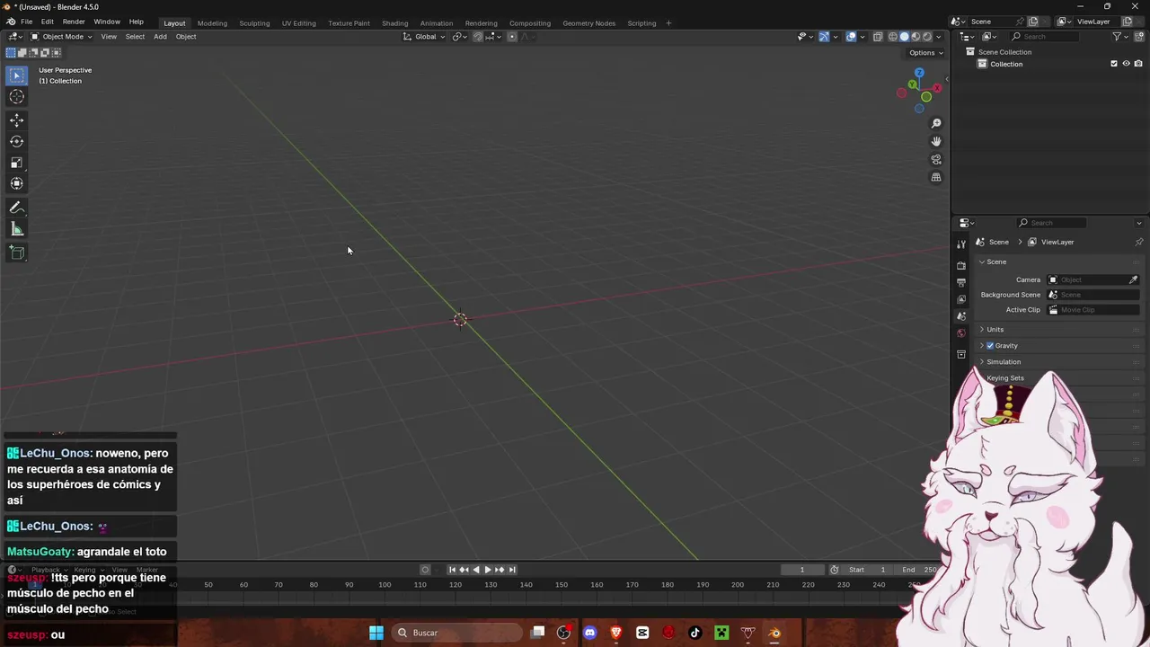Viewport: 1150px width, 647px height.
Task: Open the viewport Options dropdown
Action: coord(926,52)
